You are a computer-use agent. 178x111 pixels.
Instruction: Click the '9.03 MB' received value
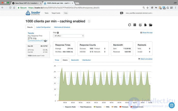128,52
